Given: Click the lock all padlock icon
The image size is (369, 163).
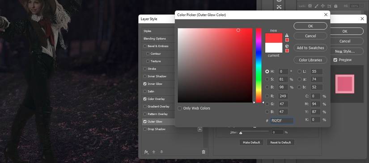Looking at the screenshot, I should coord(336,6).
